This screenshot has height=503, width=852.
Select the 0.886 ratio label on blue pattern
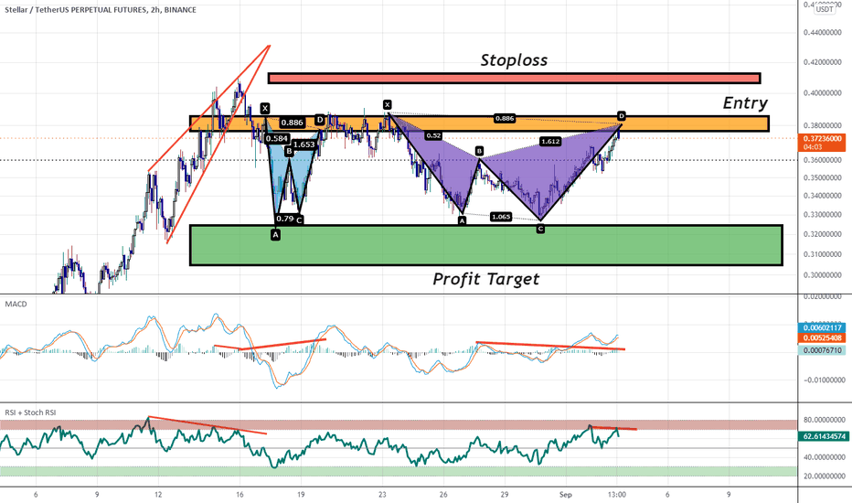tap(293, 123)
